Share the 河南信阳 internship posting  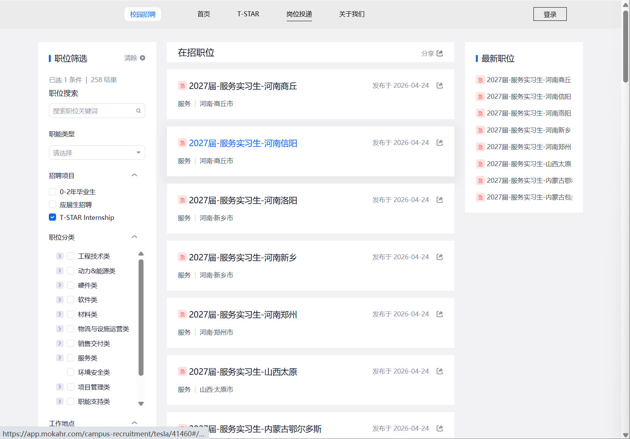[440, 143]
